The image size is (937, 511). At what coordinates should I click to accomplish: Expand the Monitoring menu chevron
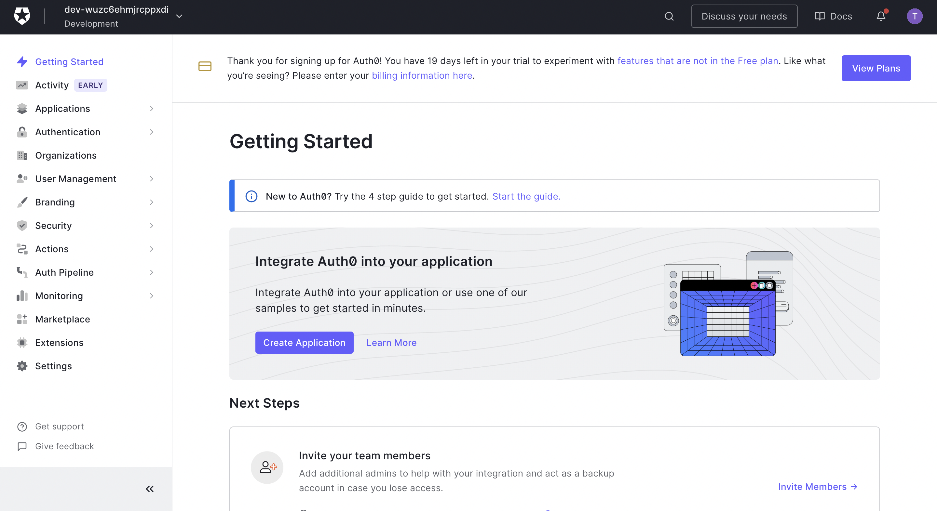pos(151,296)
